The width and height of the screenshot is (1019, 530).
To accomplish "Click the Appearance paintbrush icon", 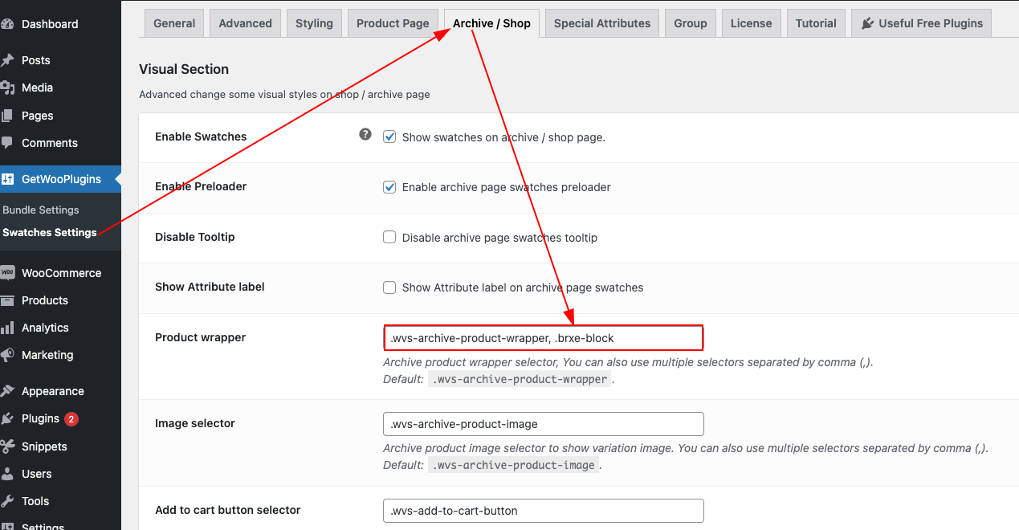I will (x=6, y=391).
